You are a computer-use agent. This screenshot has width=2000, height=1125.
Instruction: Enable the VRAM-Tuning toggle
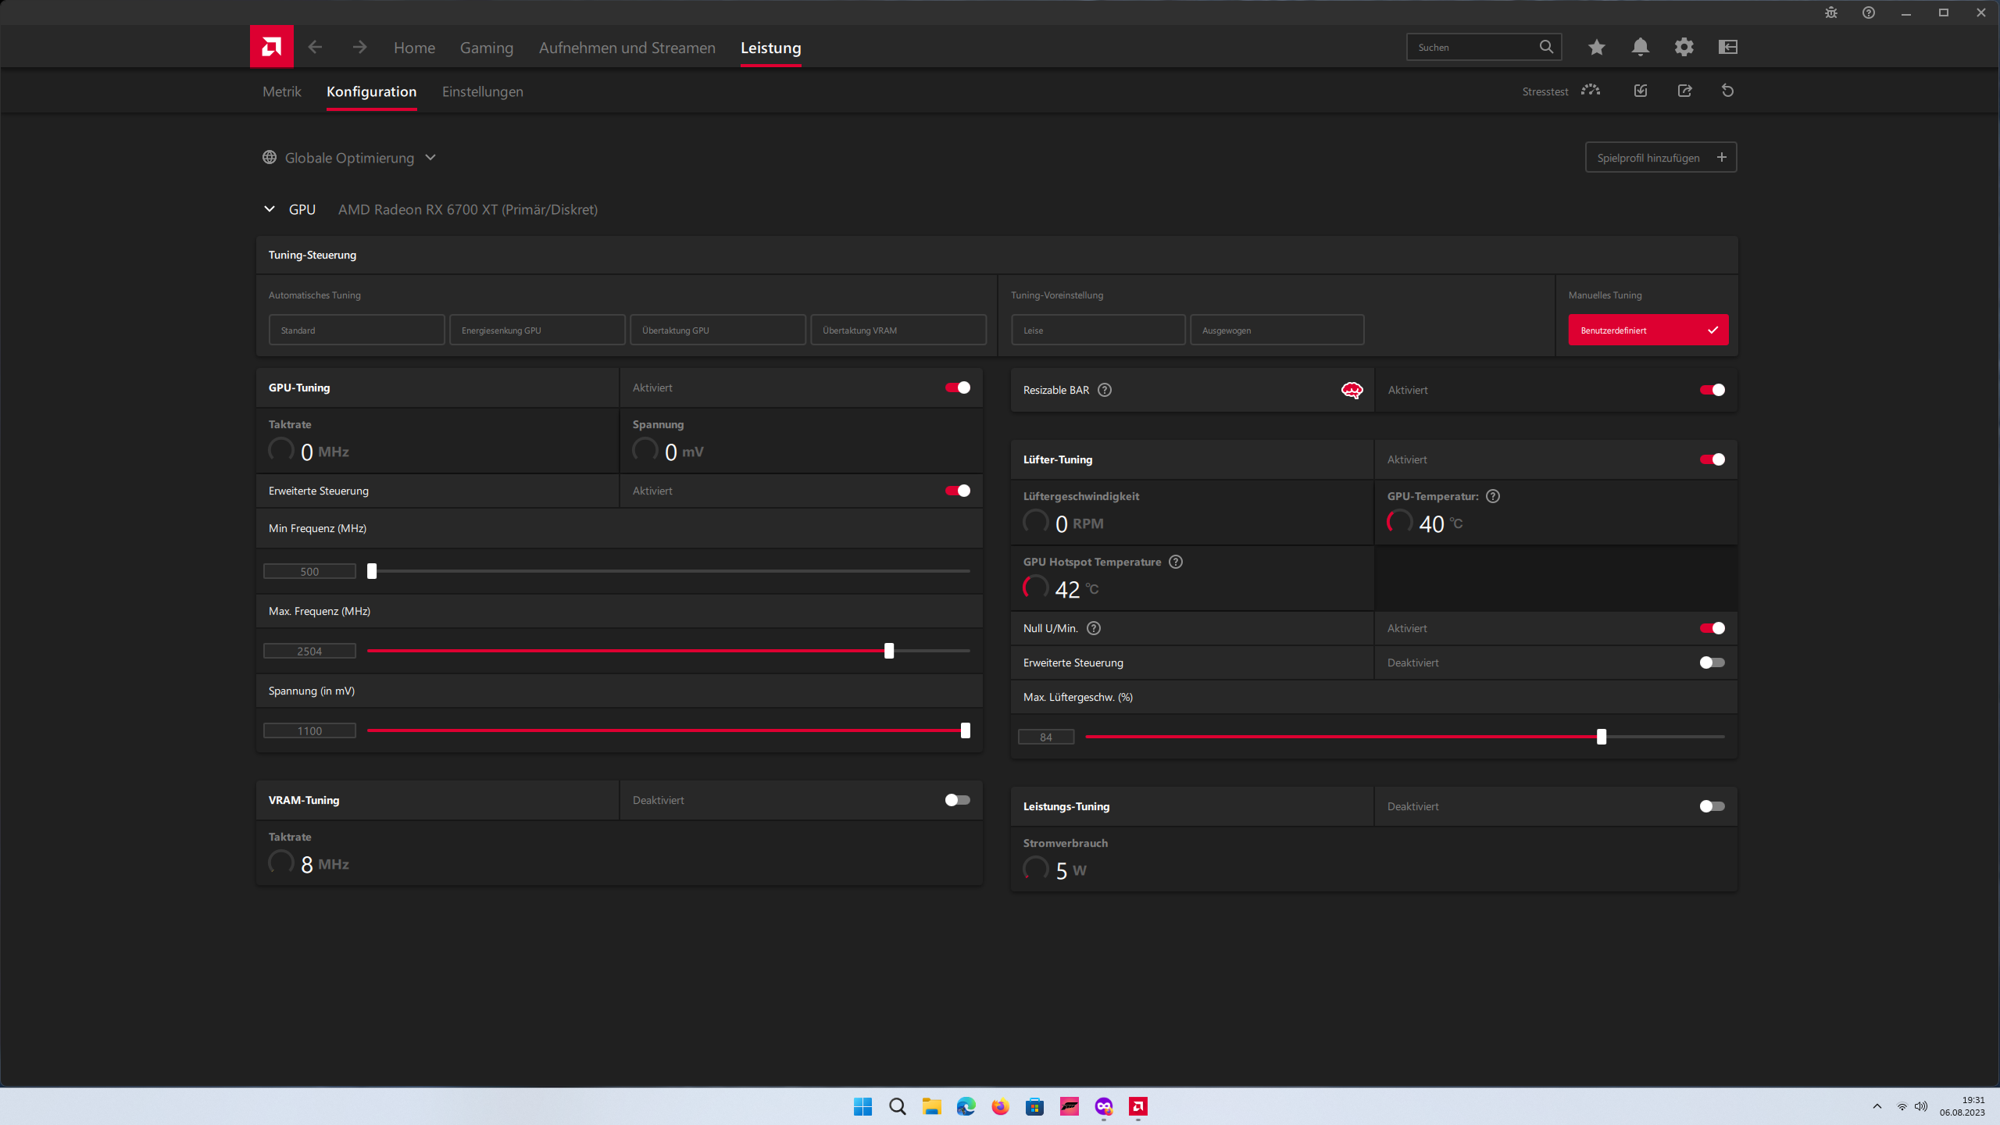point(957,800)
